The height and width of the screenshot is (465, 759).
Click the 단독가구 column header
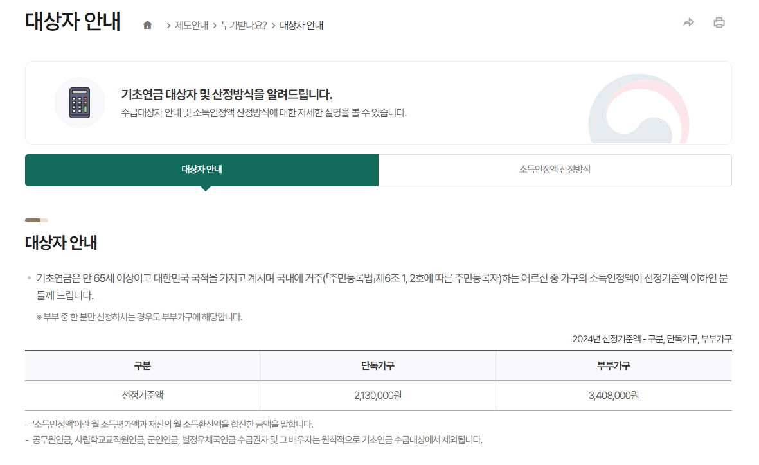click(377, 365)
